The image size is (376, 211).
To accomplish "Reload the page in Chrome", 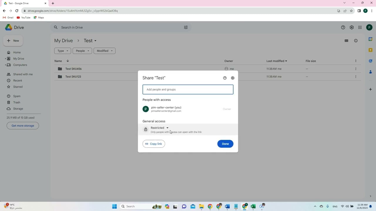I will (17, 11).
